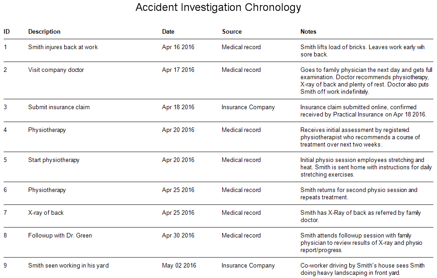Select the May 02 2016 date cell
Screen dimensions: 437x278
[x=179, y=266]
